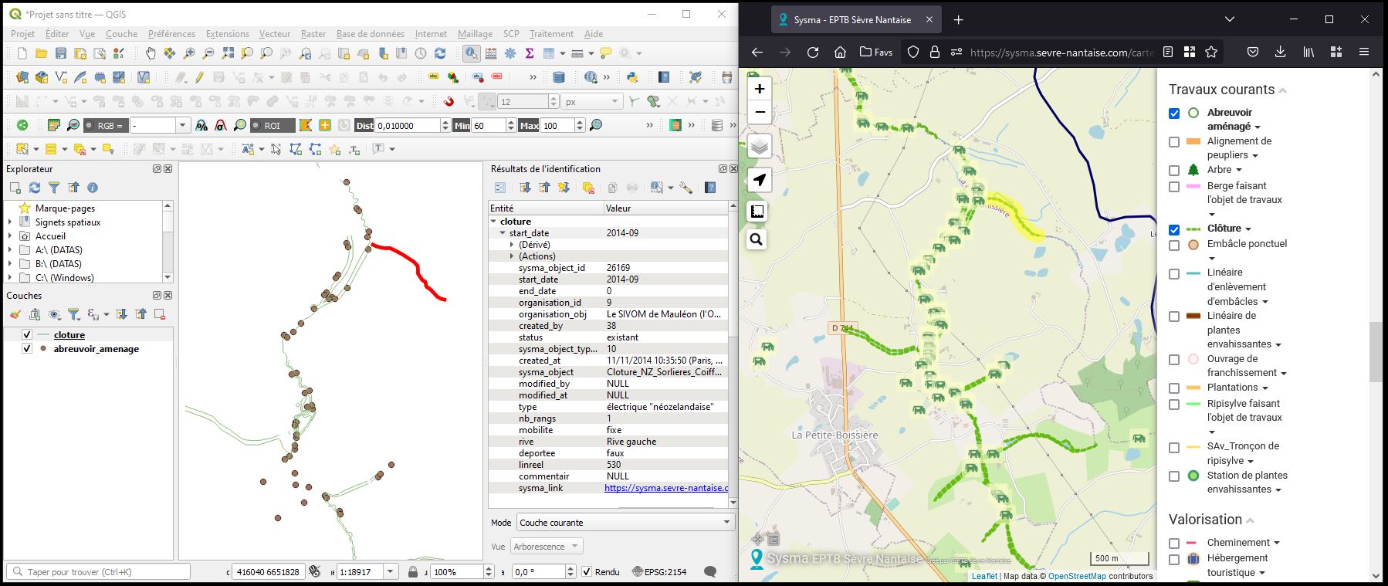The image size is (1388, 586).
Task: Open the map layers switcher icon
Action: pos(760,146)
